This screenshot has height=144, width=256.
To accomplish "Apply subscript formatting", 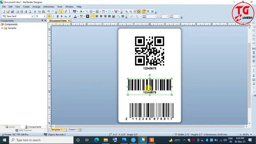I will pyautogui.click(x=66, y=16).
